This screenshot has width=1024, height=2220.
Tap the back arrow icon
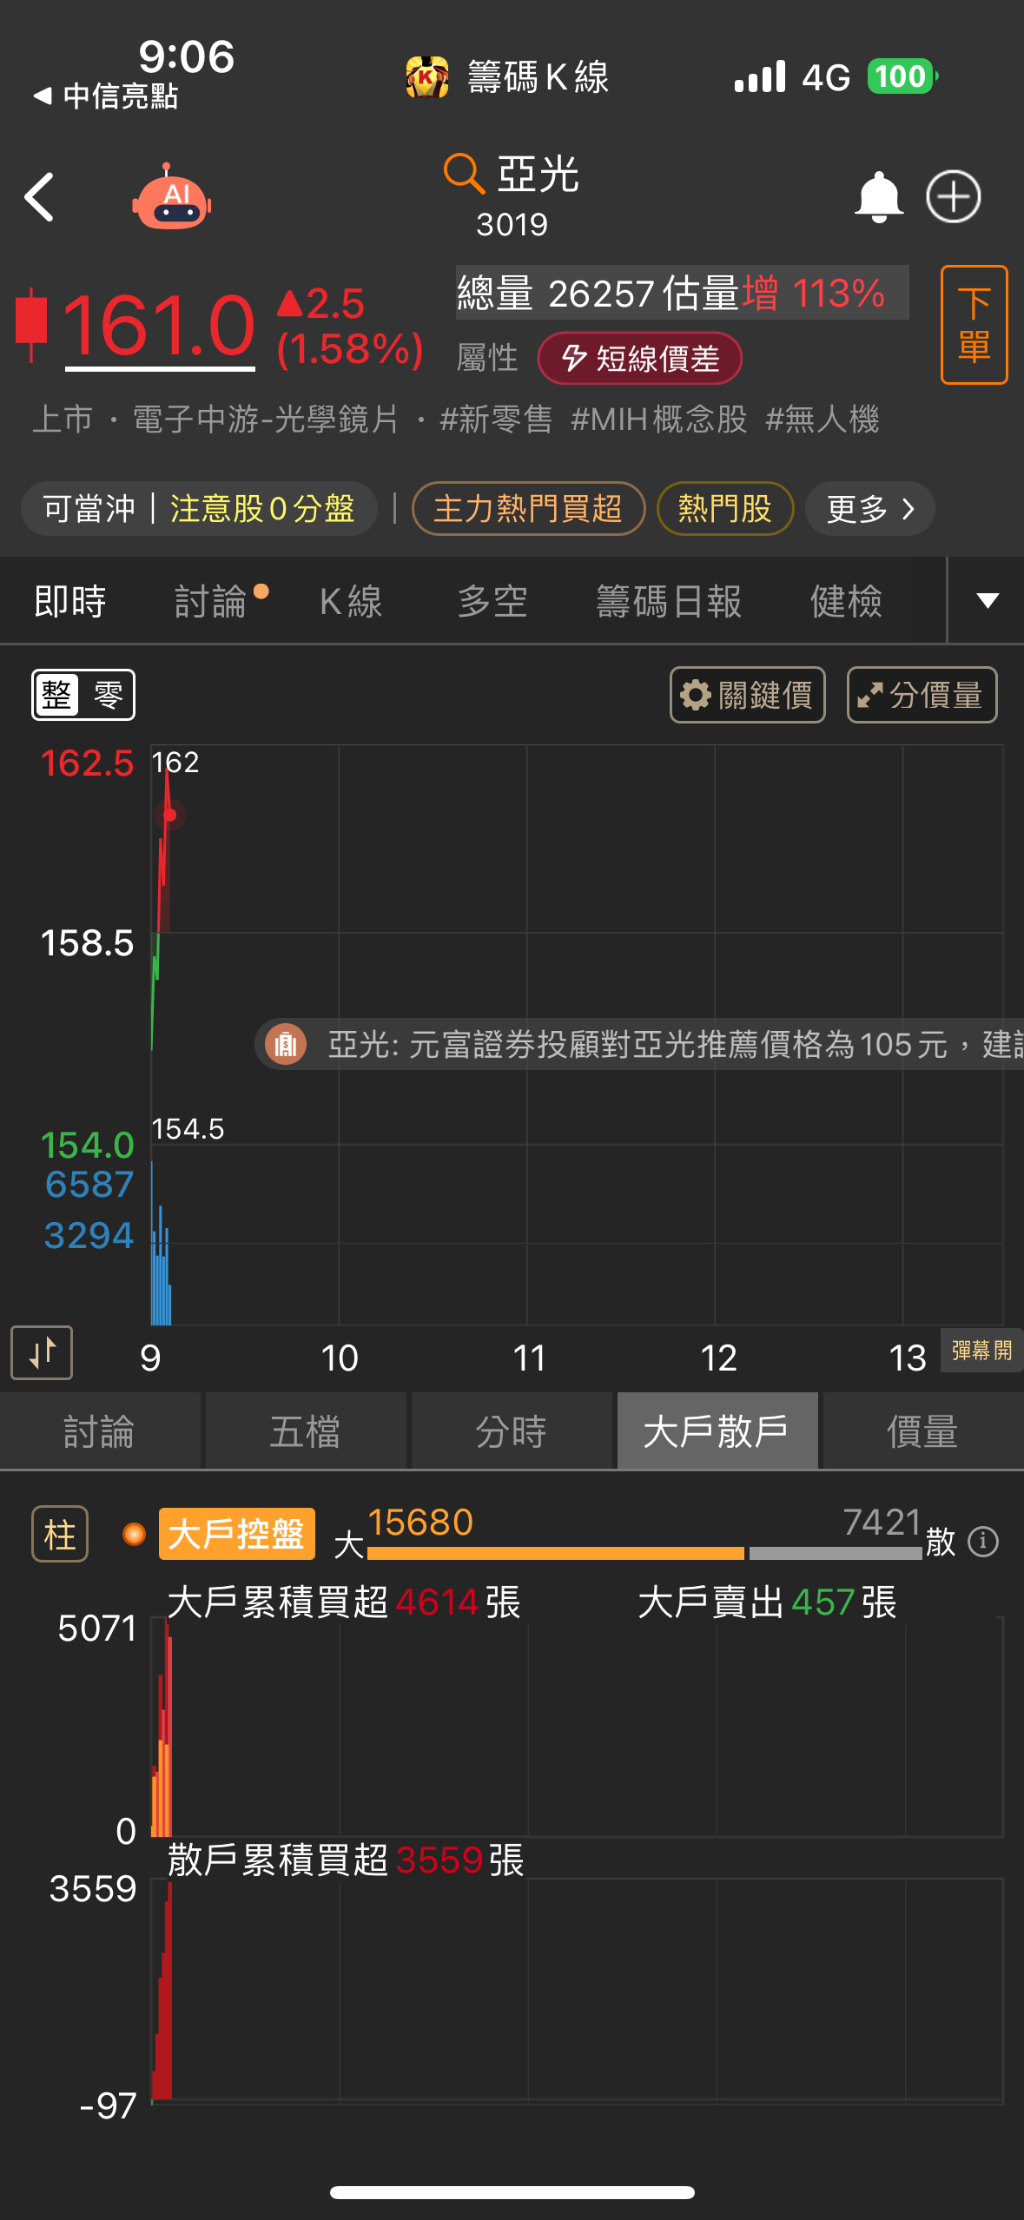(39, 197)
